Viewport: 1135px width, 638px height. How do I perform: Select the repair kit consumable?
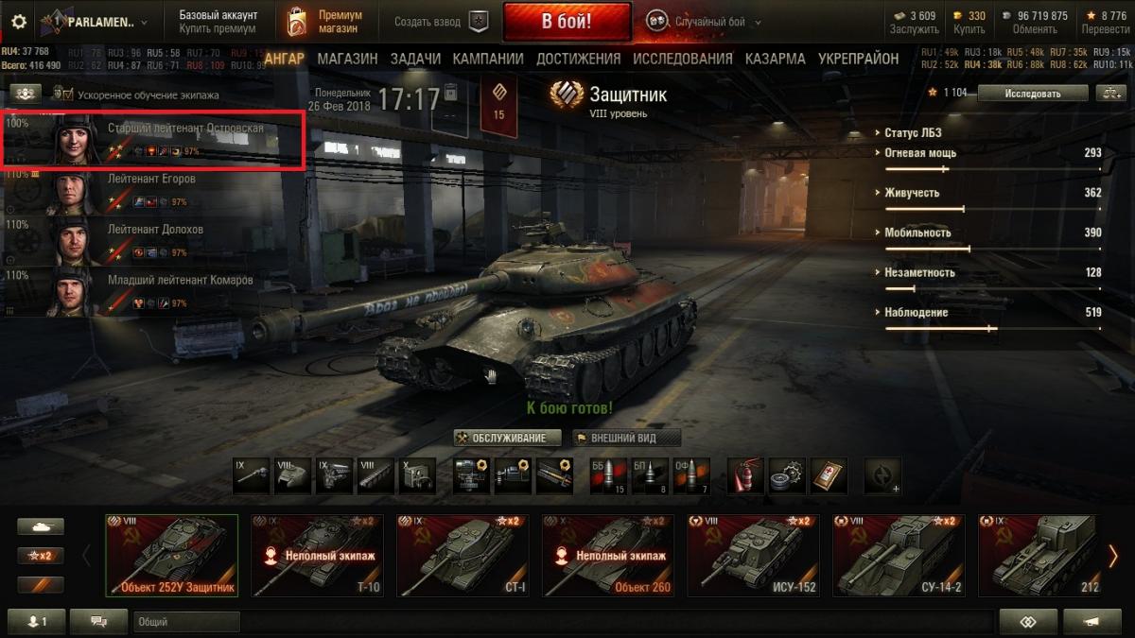coord(787,475)
